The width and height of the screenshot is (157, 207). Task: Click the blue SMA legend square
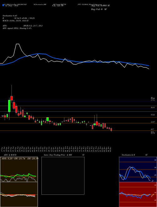tap(3, 5)
